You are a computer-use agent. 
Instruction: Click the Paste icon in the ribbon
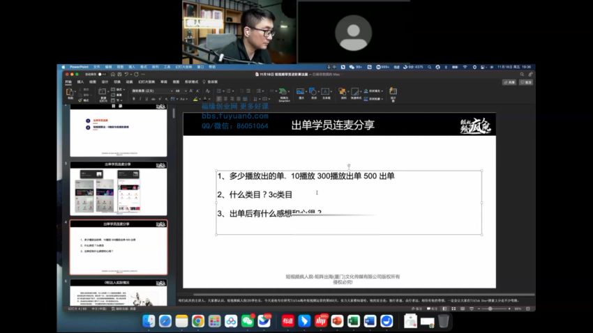(70, 92)
